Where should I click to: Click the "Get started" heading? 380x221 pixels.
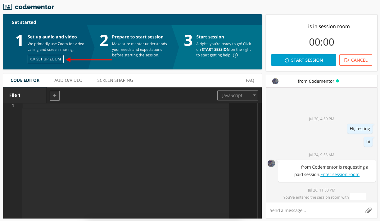coord(24,22)
